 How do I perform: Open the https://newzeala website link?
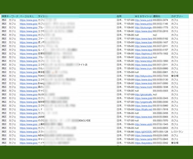143,136
